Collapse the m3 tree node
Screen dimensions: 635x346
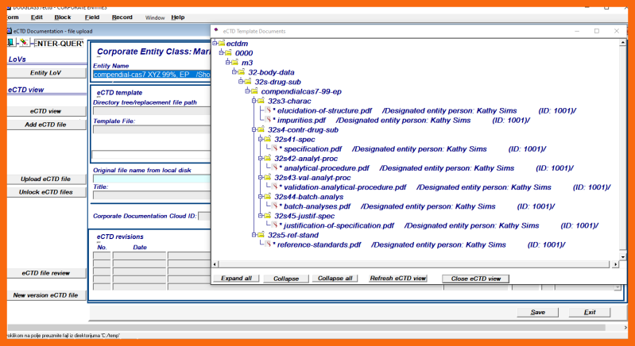click(x=228, y=62)
